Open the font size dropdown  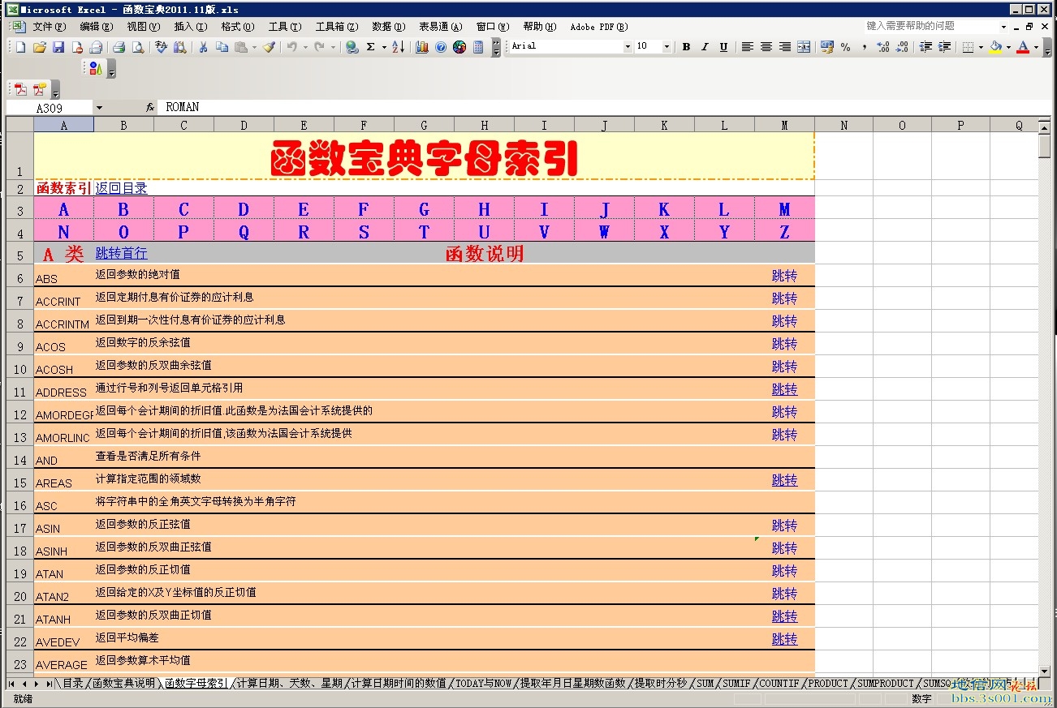click(x=667, y=47)
